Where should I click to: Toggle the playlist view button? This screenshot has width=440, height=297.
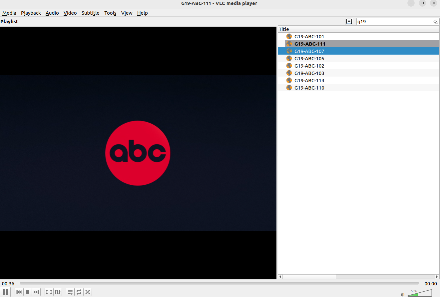(x=70, y=292)
